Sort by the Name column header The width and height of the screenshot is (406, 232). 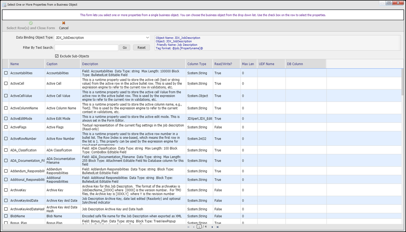click(15, 64)
